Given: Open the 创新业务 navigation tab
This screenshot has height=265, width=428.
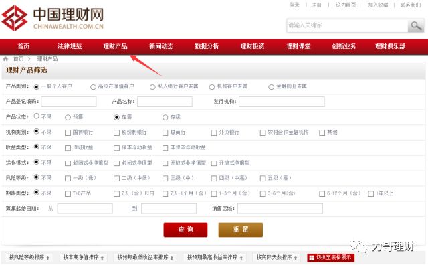Looking at the screenshot, I should pyautogui.click(x=344, y=46).
